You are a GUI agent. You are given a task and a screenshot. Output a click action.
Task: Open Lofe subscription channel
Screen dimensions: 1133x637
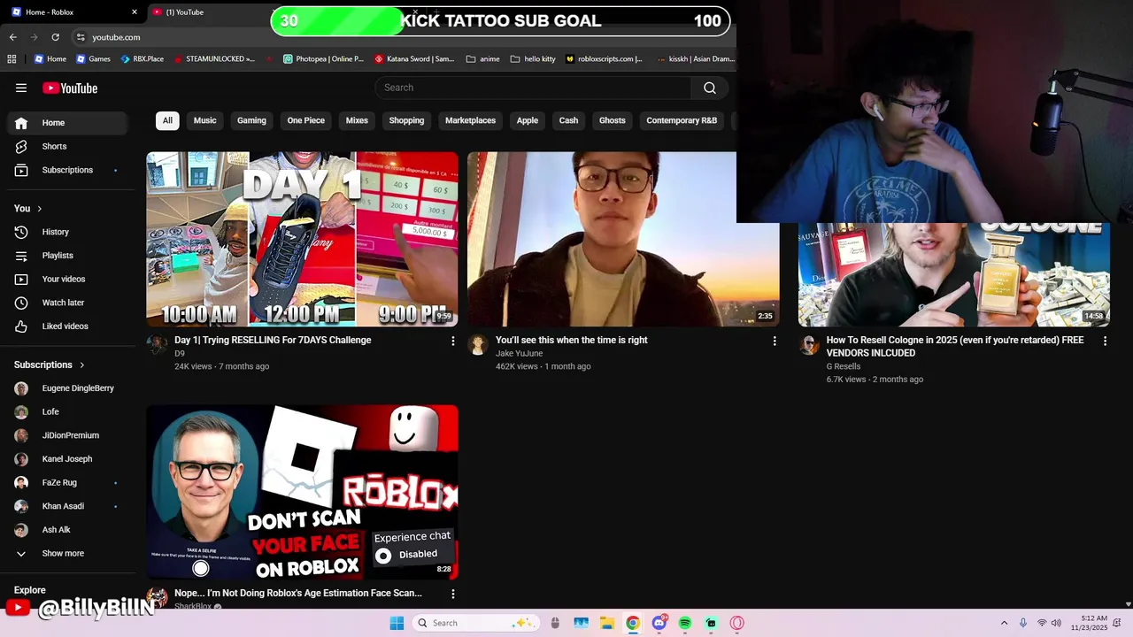(x=67, y=411)
